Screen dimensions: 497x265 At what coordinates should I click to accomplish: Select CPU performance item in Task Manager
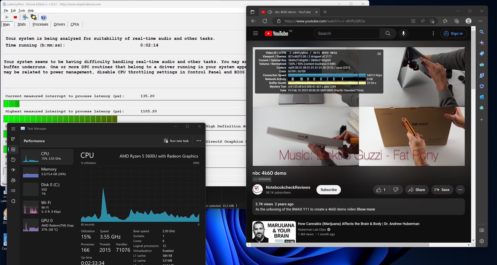pos(47,157)
